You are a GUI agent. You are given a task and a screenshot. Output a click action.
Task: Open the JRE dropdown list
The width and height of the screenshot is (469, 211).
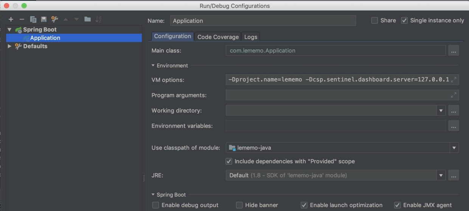click(441, 175)
